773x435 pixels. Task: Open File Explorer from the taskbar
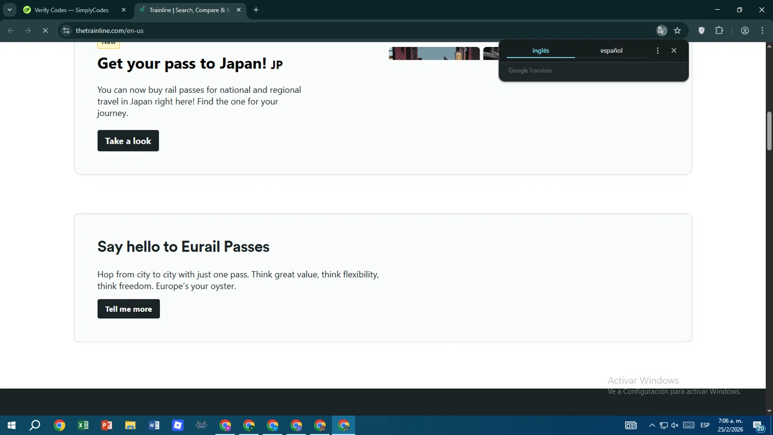[130, 425]
